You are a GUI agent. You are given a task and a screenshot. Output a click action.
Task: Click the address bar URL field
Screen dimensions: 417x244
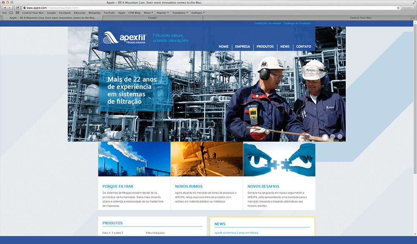211,7
